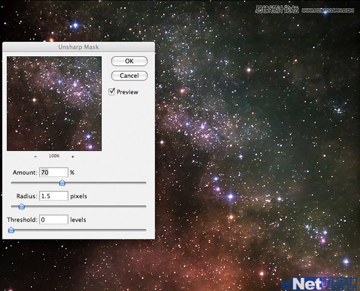Click the 100% zoom level label
Viewport: 360px width, 291px height.
[54, 156]
